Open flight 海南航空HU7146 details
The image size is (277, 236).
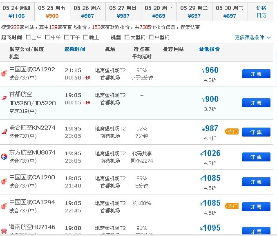click(32, 227)
